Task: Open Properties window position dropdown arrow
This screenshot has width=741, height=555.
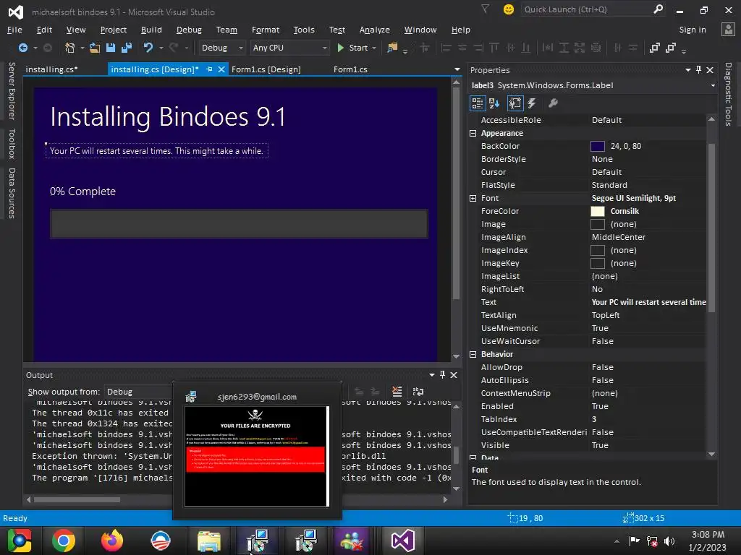Action: 688,70
